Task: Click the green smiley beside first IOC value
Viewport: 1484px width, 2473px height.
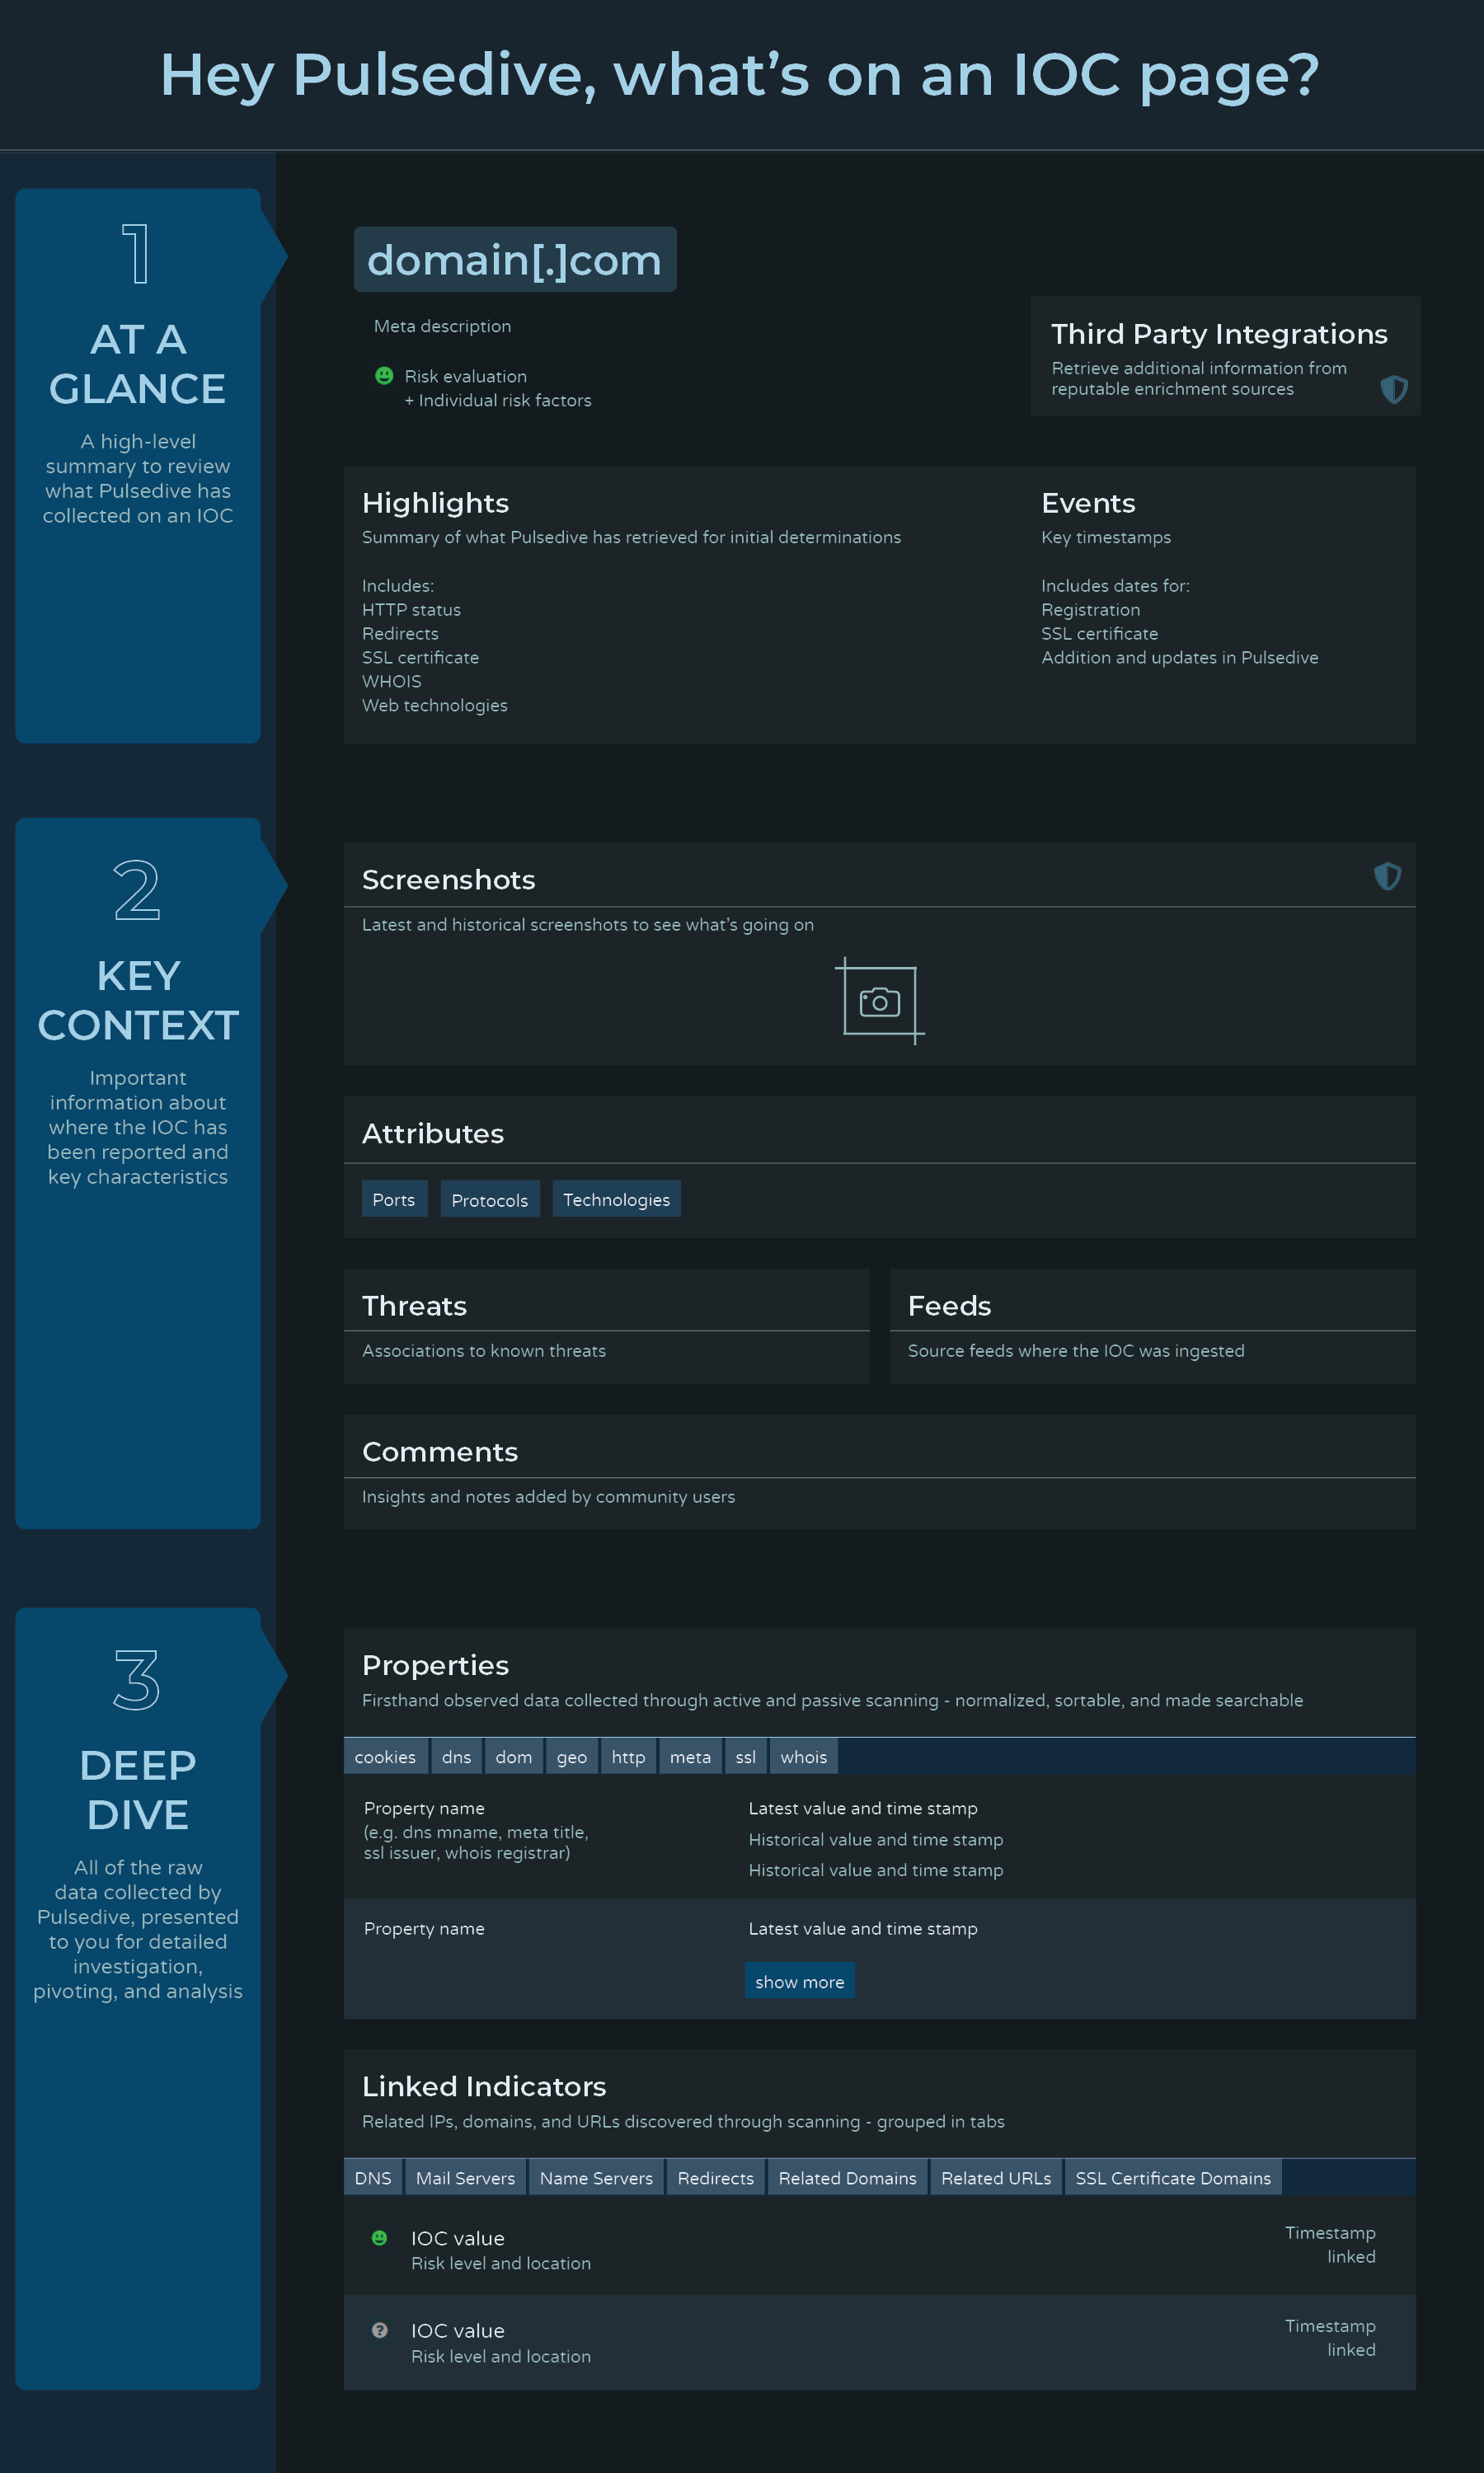Action: tap(380, 2238)
